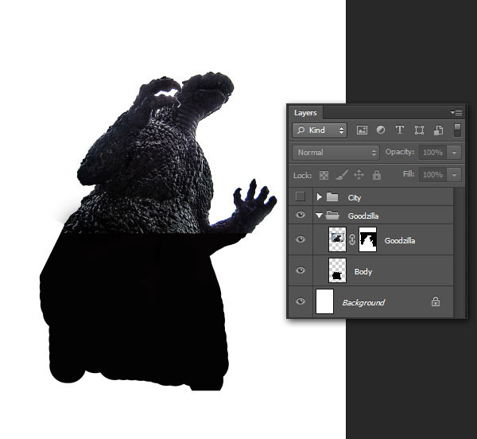The height and width of the screenshot is (439, 477).
Task: Show the hidden City group visibility box
Action: click(301, 196)
